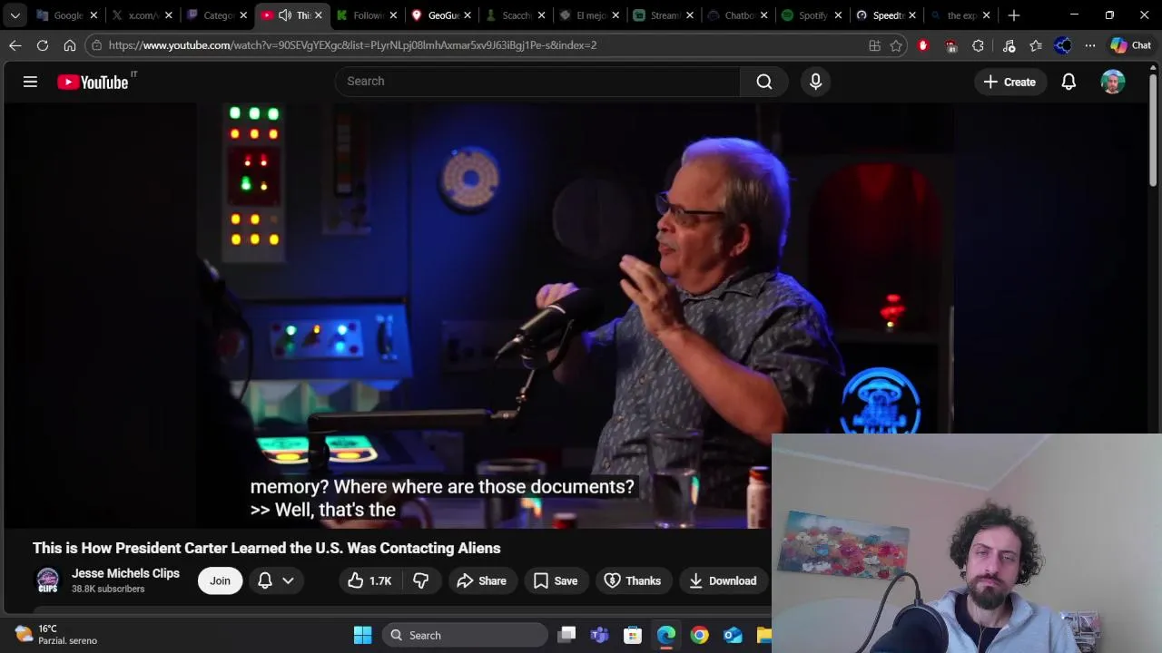
Task: Send Thanks to the creator
Action: pyautogui.click(x=633, y=580)
